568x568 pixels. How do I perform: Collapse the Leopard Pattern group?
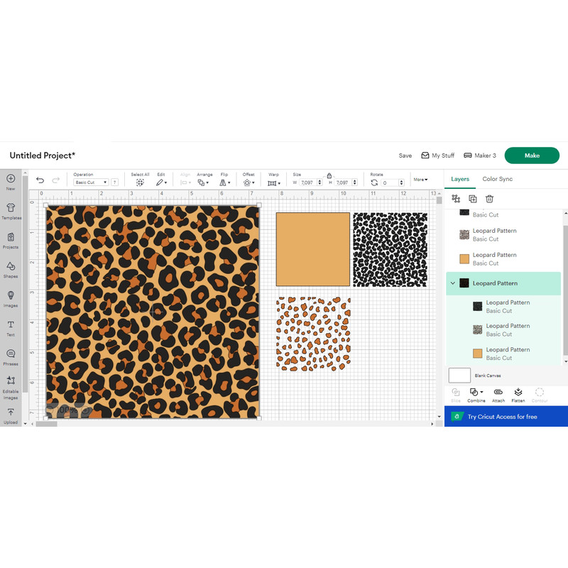click(x=452, y=283)
